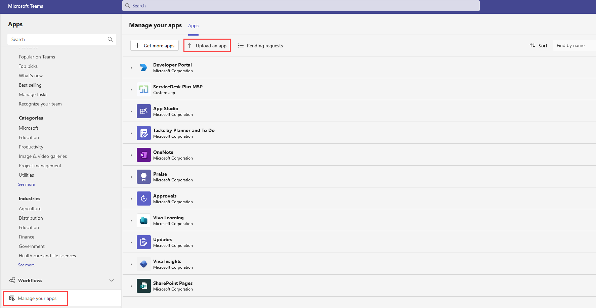Open the Developer Portal app icon
Viewport: 596px width, 308px height.
coord(144,68)
